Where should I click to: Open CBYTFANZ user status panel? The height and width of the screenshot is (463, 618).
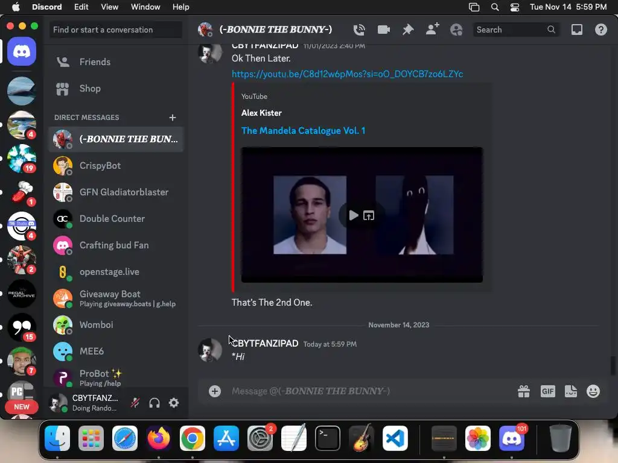pyautogui.click(x=88, y=403)
